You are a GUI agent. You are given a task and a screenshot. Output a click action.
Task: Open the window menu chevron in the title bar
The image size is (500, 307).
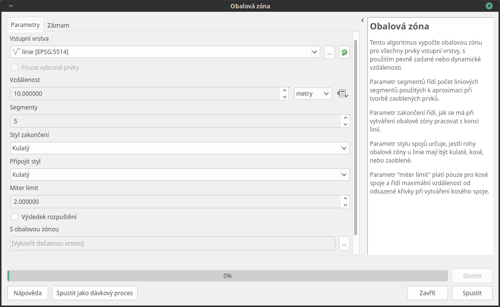click(10, 6)
